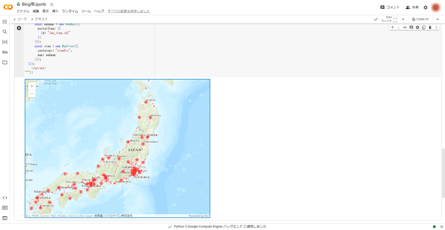445x230 pixels.
Task: Click the Colab logo icon
Action: tap(8, 7)
